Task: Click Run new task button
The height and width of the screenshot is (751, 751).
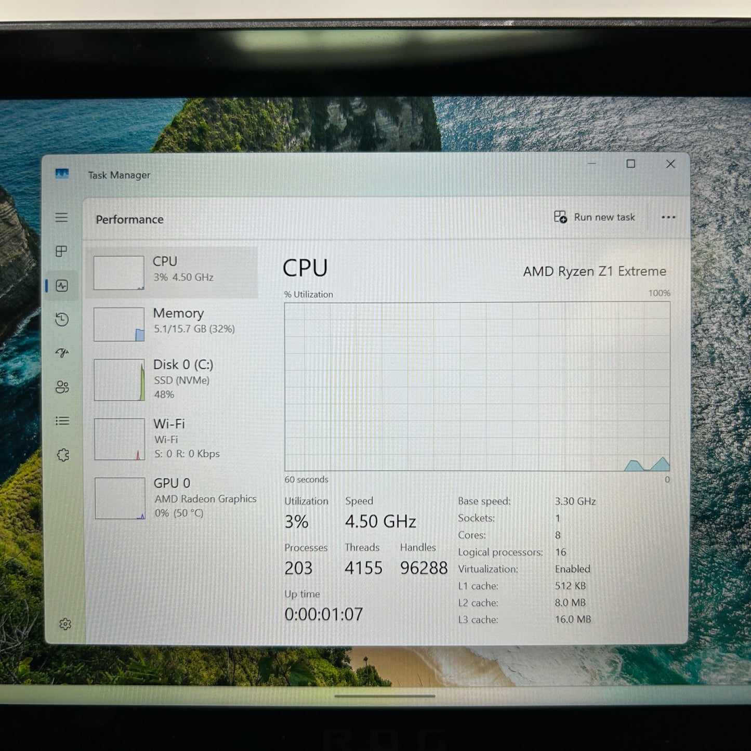Action: (594, 217)
